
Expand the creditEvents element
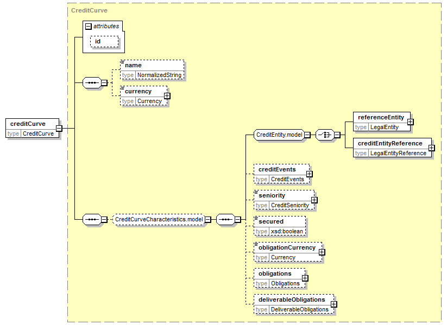(309, 174)
